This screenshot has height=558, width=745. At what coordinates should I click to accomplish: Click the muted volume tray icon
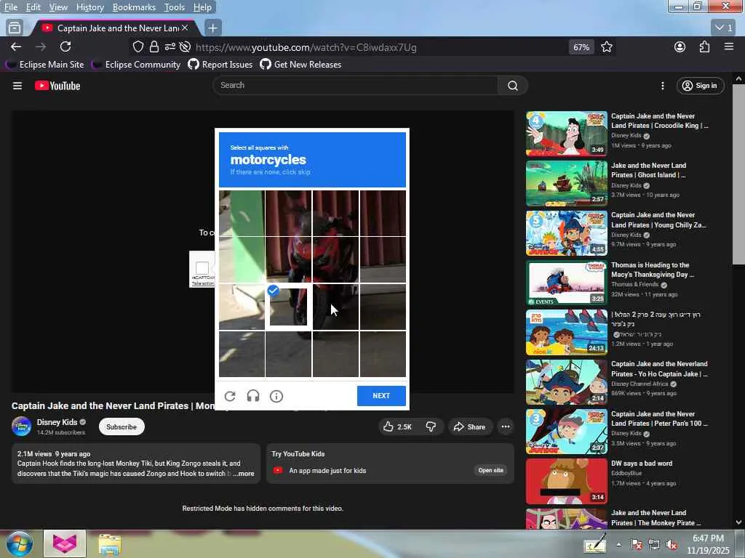(x=672, y=545)
